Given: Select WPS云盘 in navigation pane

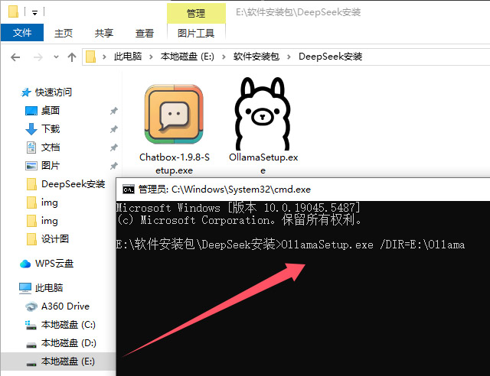Looking at the screenshot, I should pyautogui.click(x=54, y=264).
